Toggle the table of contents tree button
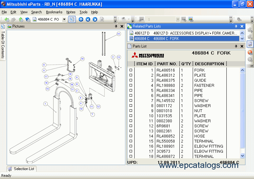Viewport: 254px width, 179px height. [x=72, y=19]
